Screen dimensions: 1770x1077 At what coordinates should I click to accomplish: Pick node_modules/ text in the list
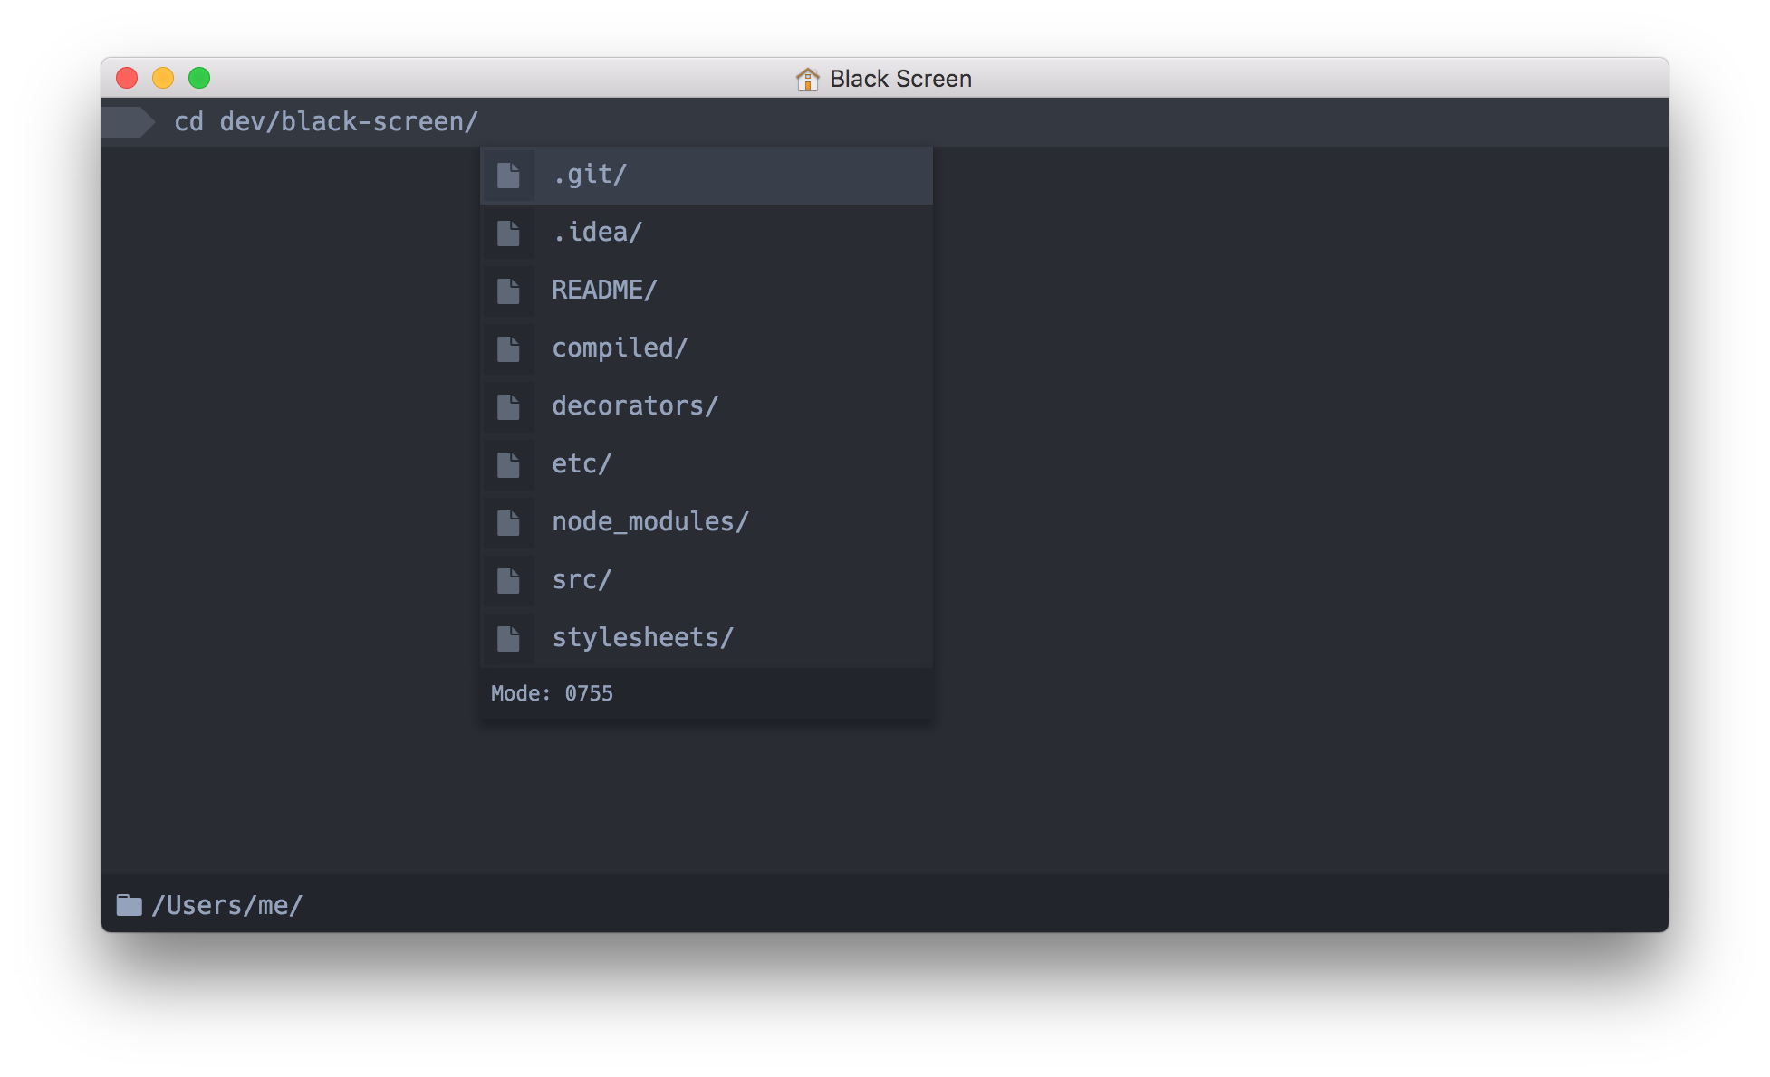point(650,522)
